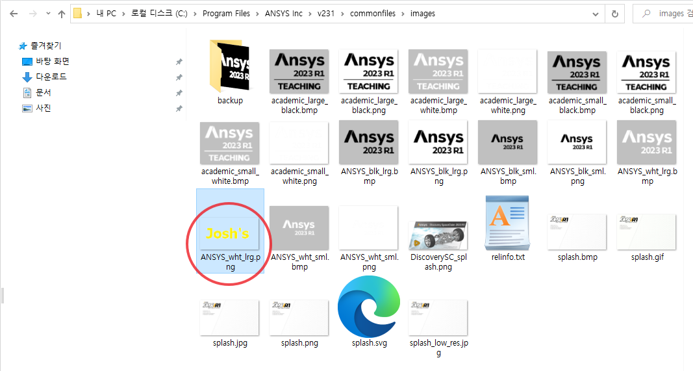Open 사진 in quick access
Viewport: 693px width, 371px height.
(x=44, y=108)
